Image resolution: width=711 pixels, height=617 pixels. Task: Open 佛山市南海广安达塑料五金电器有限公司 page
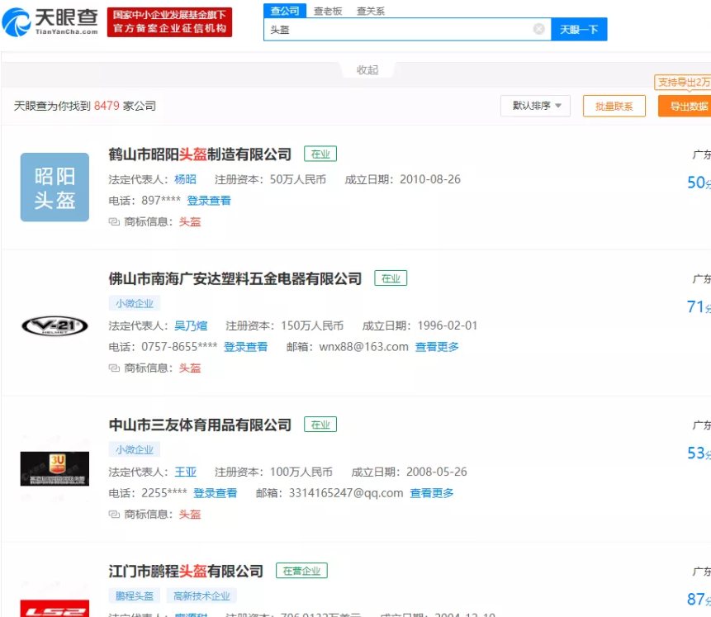[x=235, y=278]
